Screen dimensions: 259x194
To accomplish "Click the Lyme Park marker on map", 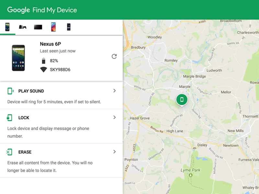I will 191,175.
